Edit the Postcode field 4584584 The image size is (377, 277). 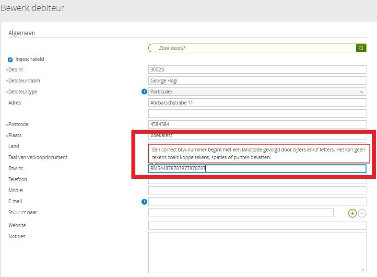[x=257, y=124]
